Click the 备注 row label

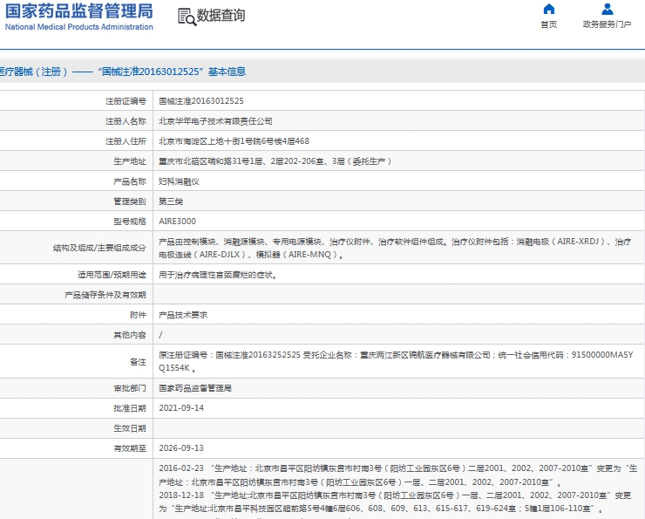139,361
